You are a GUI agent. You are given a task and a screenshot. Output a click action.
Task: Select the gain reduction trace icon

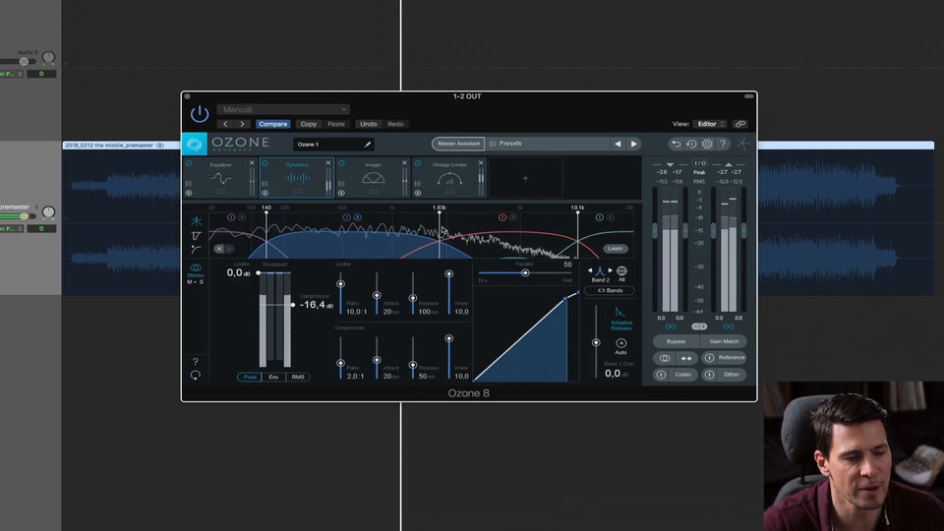(x=197, y=236)
